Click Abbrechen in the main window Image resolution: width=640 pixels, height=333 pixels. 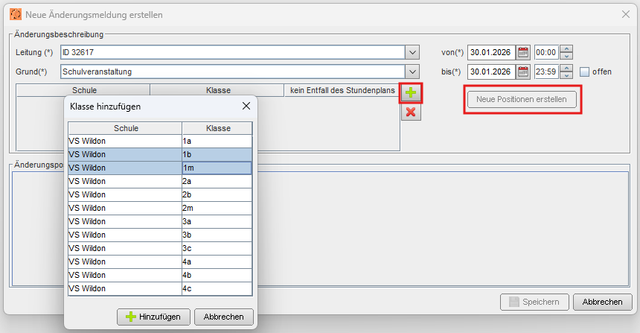click(603, 302)
